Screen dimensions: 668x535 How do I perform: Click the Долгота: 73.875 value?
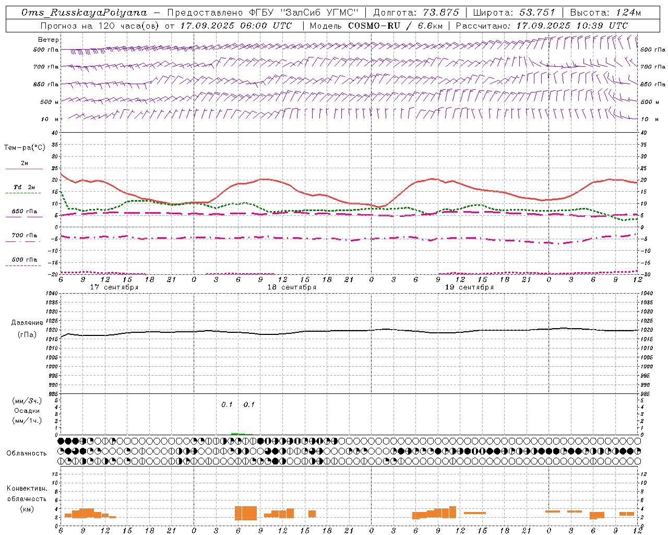(416, 13)
